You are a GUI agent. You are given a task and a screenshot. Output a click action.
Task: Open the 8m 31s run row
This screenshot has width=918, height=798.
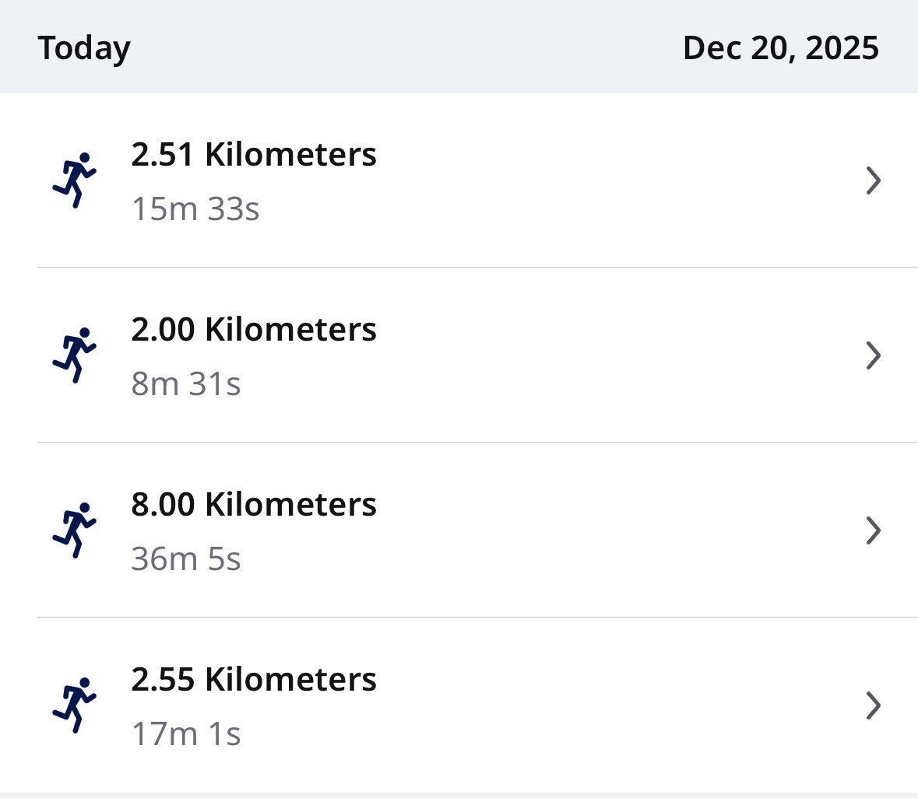pos(459,355)
